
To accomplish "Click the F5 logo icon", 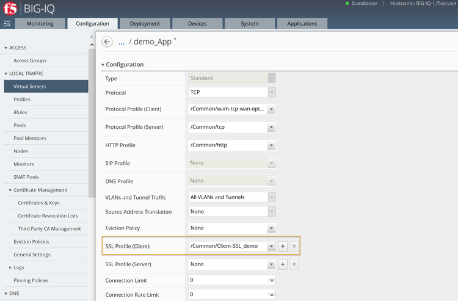I will [10, 9].
